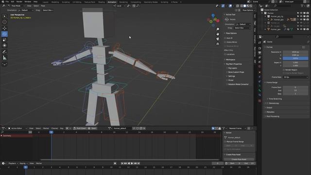This screenshot has width=311, height=175.
Task: Expand the Rotation Mode Convertor subpanel
Action: (x=238, y=84)
